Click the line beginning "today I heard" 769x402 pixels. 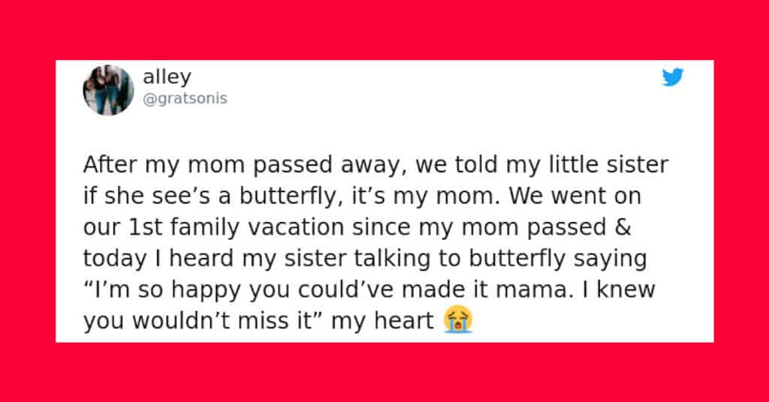pos(365,259)
